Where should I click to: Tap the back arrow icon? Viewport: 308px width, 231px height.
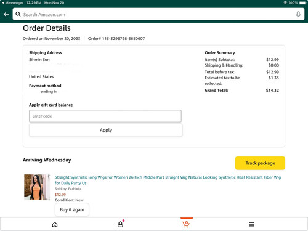point(6,14)
